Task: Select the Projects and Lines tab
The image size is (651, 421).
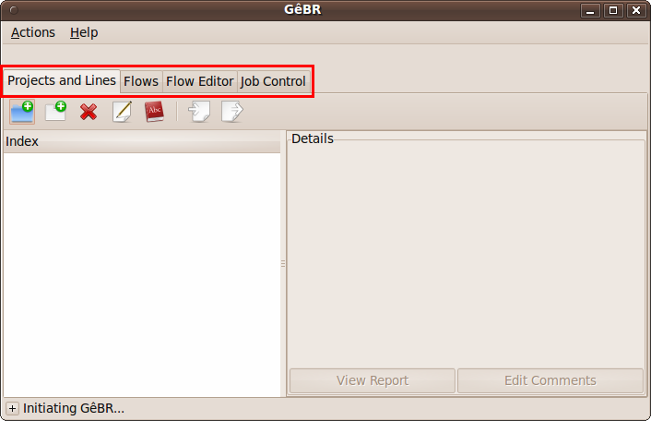Action: point(62,80)
